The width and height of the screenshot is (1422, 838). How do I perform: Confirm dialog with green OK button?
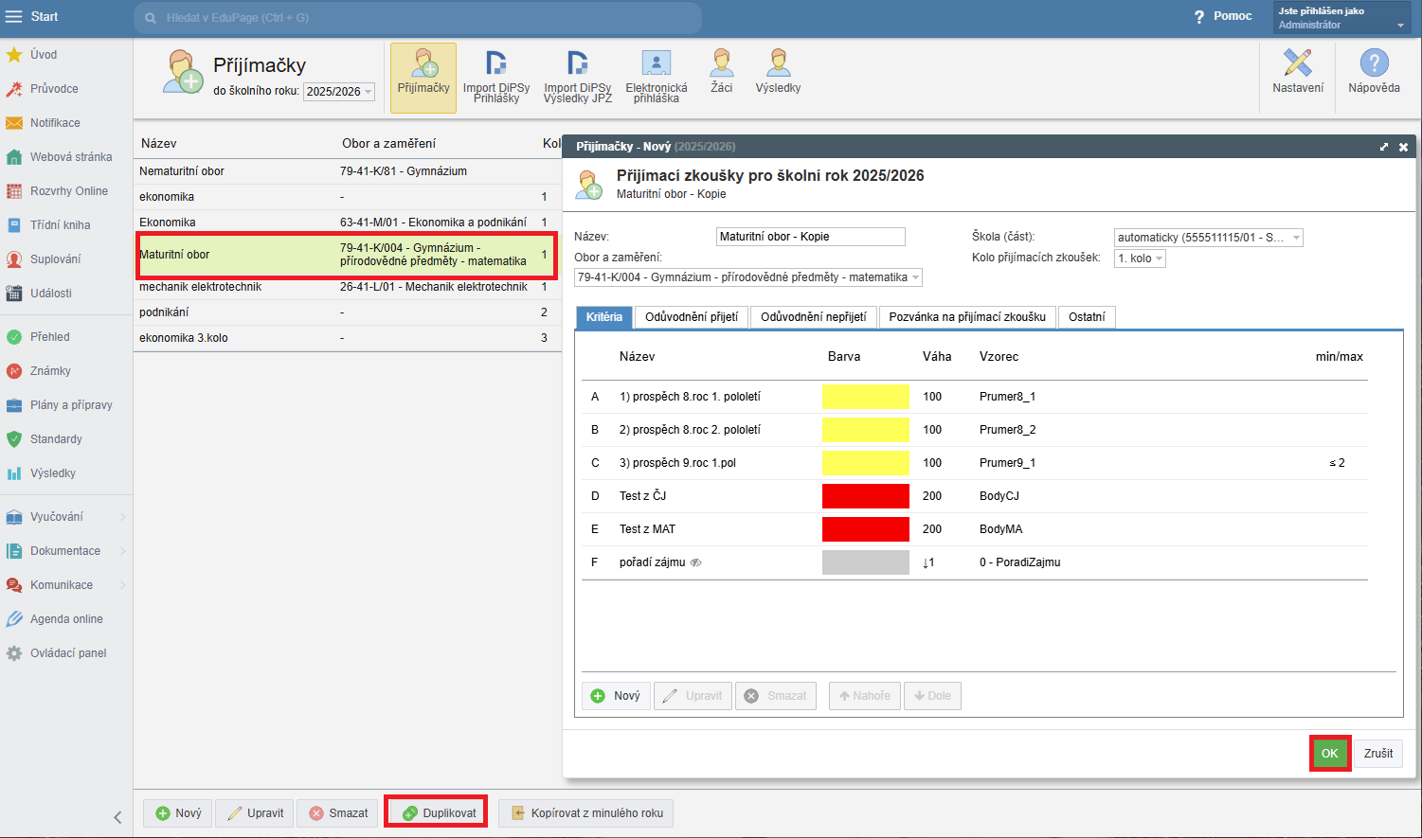coord(1330,754)
